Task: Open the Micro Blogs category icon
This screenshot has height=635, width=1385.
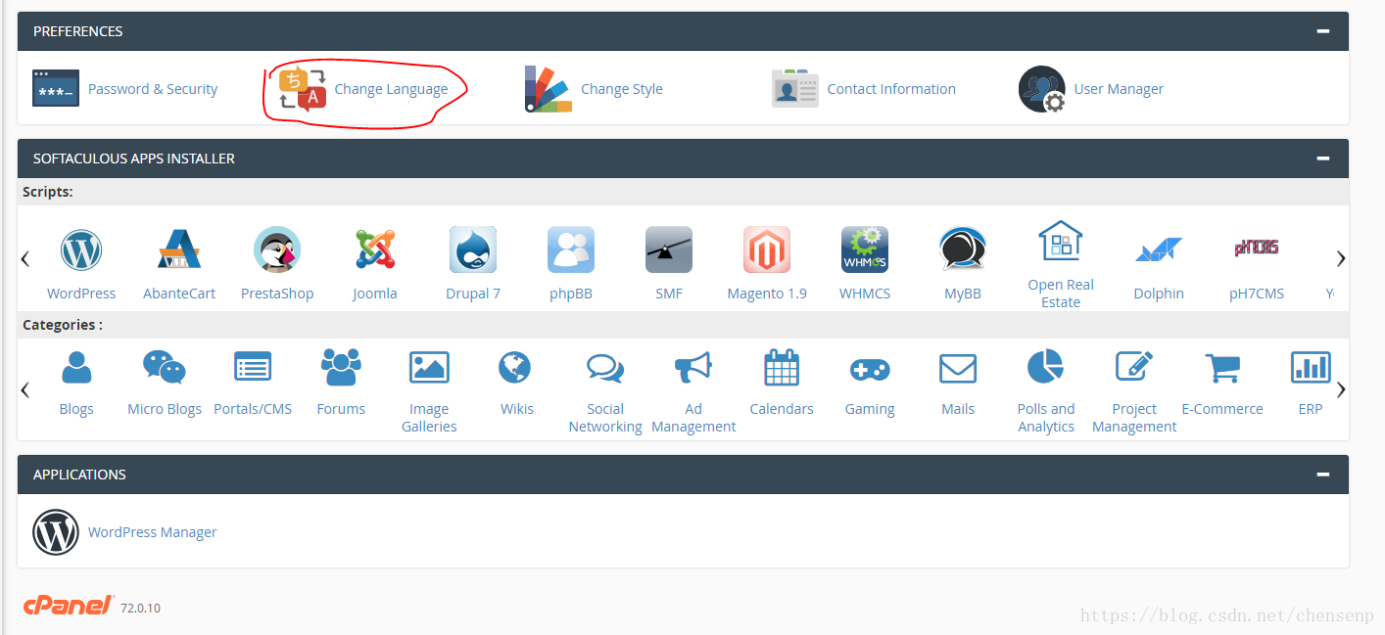Action: (165, 368)
